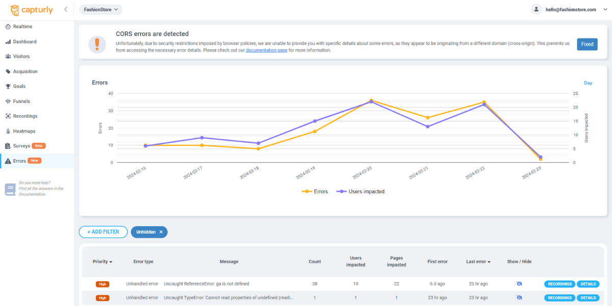Click the Goals trophy icon
612x306 pixels.
click(8, 87)
